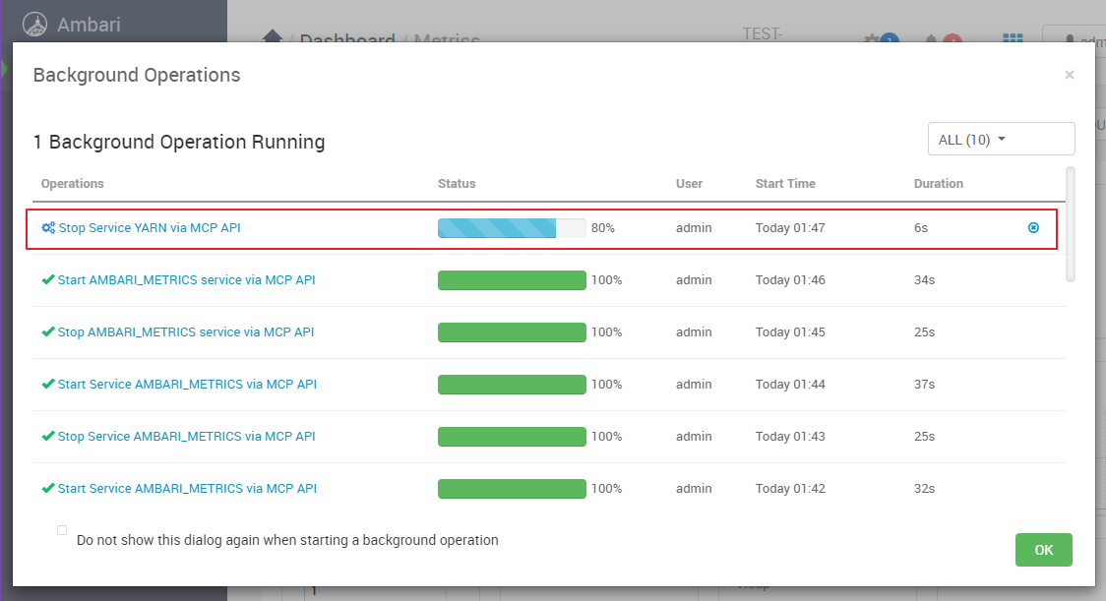Open Stop AMBARI_METRICS service via MCP API
Image resolution: width=1106 pixels, height=601 pixels.
click(x=186, y=332)
